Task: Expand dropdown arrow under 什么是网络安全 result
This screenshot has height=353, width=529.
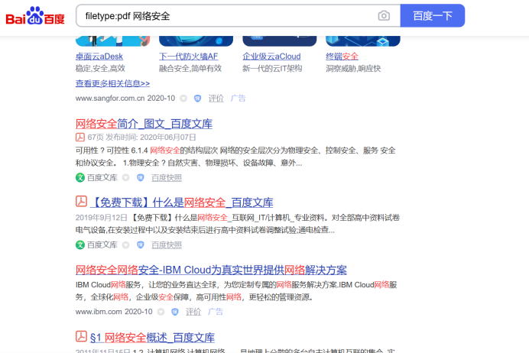Action: 126,245
